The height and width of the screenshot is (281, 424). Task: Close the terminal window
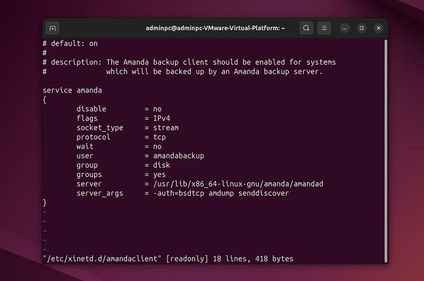click(x=378, y=28)
